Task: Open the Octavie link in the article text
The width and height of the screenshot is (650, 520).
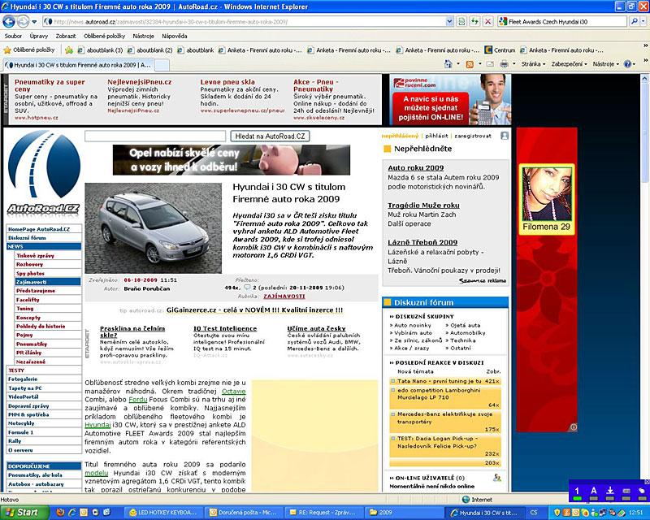Action: pyautogui.click(x=234, y=391)
